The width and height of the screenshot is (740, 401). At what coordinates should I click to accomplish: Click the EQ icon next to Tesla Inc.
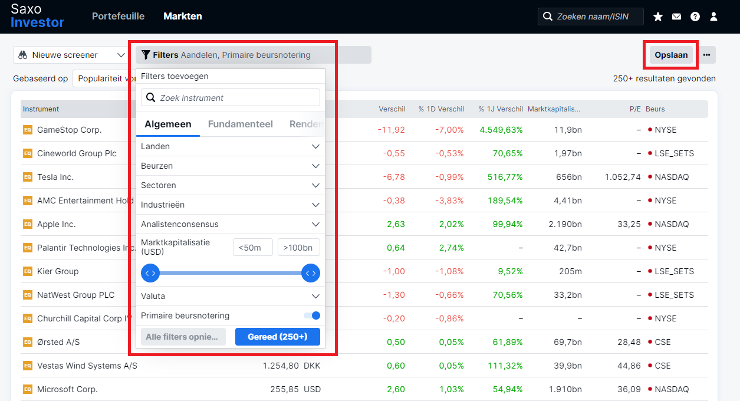27,177
